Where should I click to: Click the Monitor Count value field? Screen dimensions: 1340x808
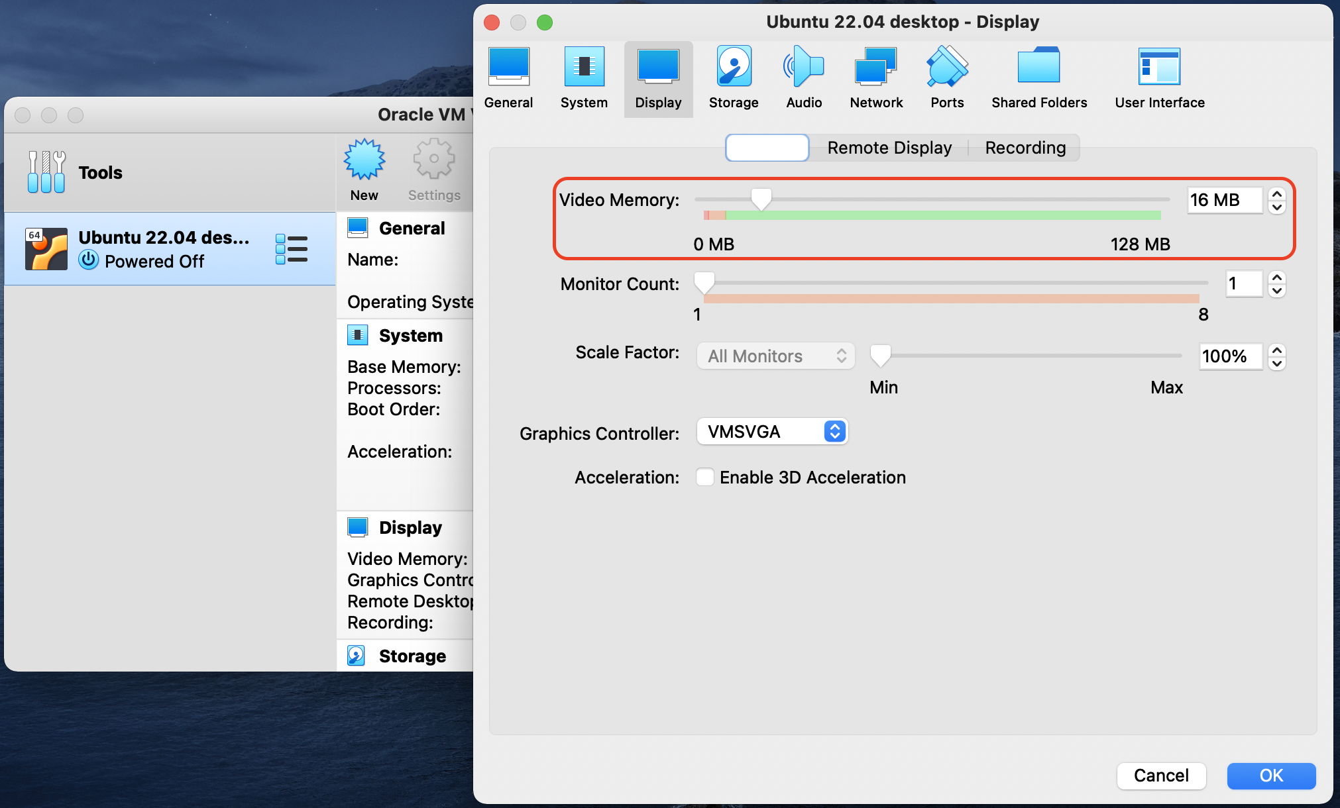1244,283
